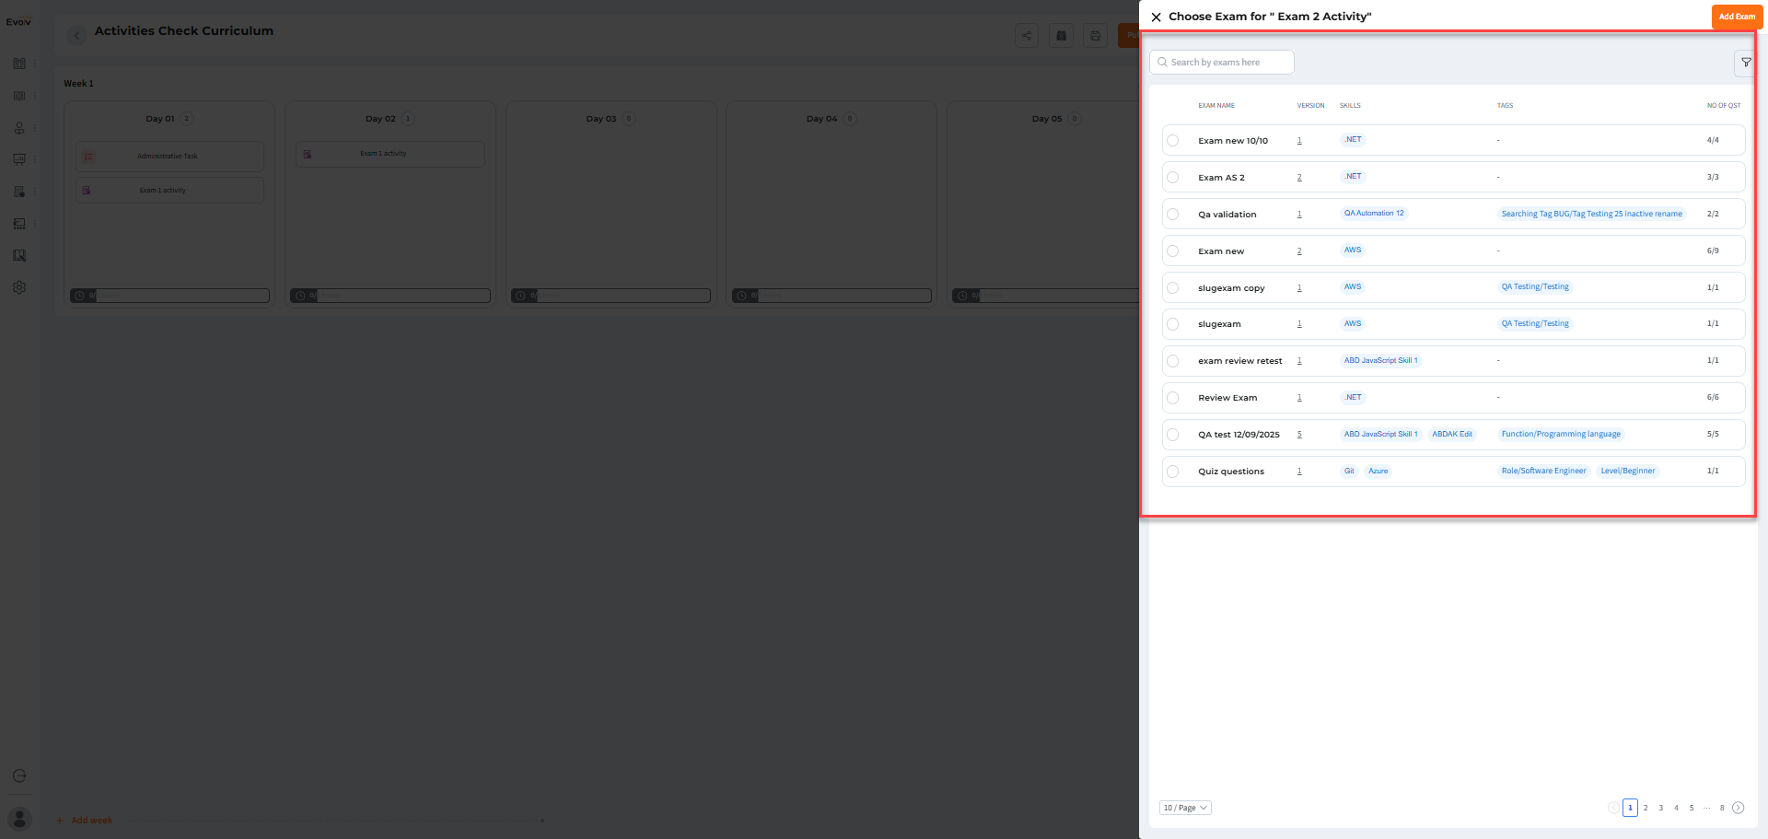Click the Add Exam button
The image size is (1768, 839).
pyautogui.click(x=1737, y=17)
